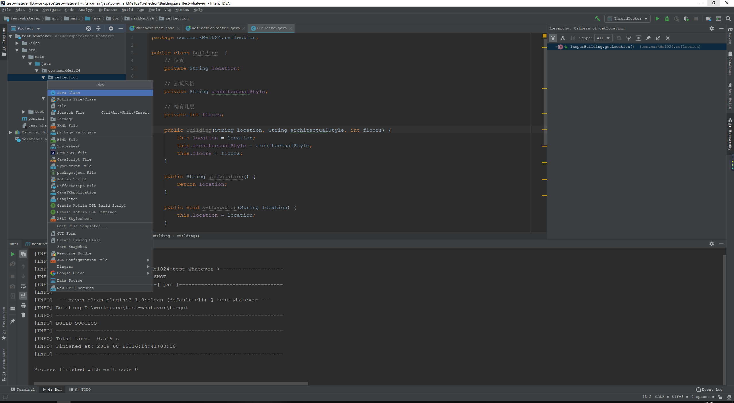Toggle Scroll to End in Run console
Image resolution: width=734 pixels, height=403 pixels.
23,295
